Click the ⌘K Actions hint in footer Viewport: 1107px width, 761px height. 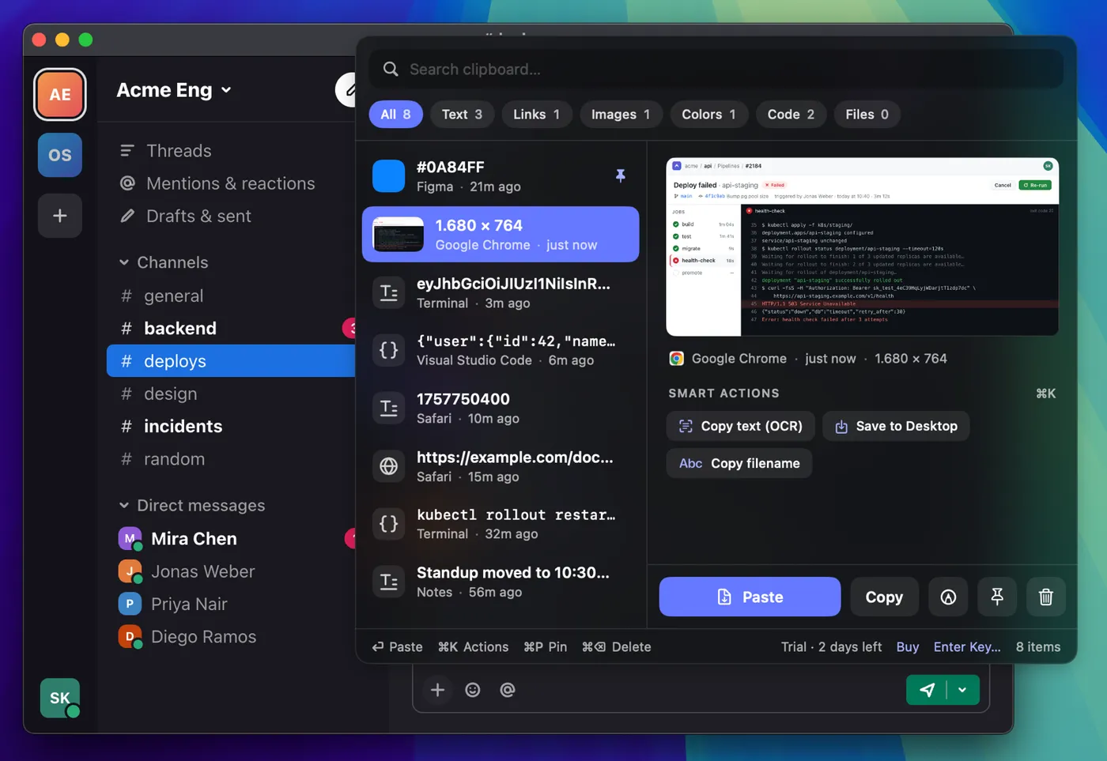click(x=473, y=647)
